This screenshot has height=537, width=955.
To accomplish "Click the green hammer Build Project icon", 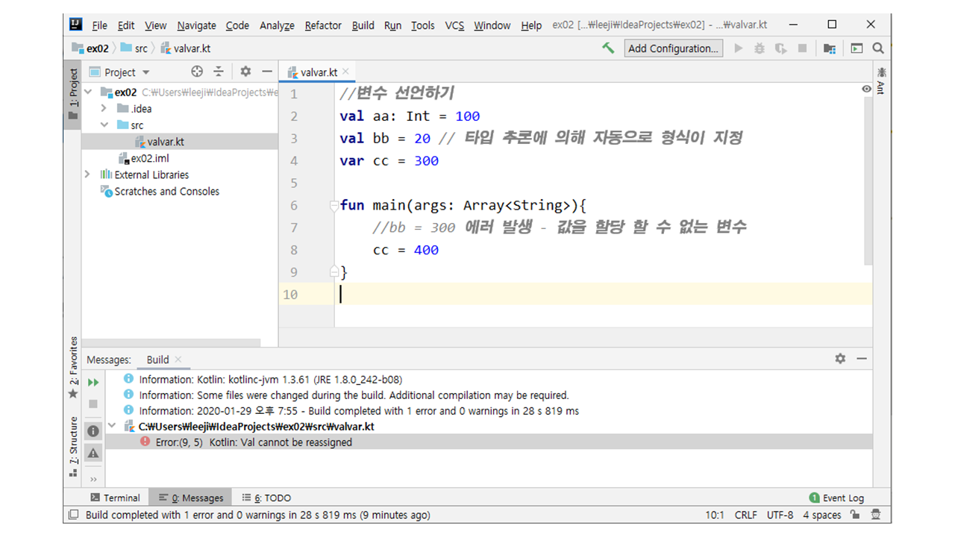I will coord(609,48).
